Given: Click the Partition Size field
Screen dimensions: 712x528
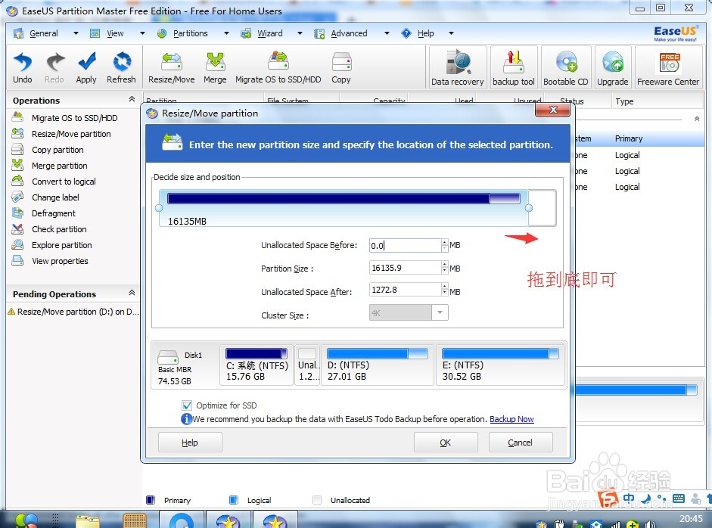Looking at the screenshot, I should coord(405,268).
